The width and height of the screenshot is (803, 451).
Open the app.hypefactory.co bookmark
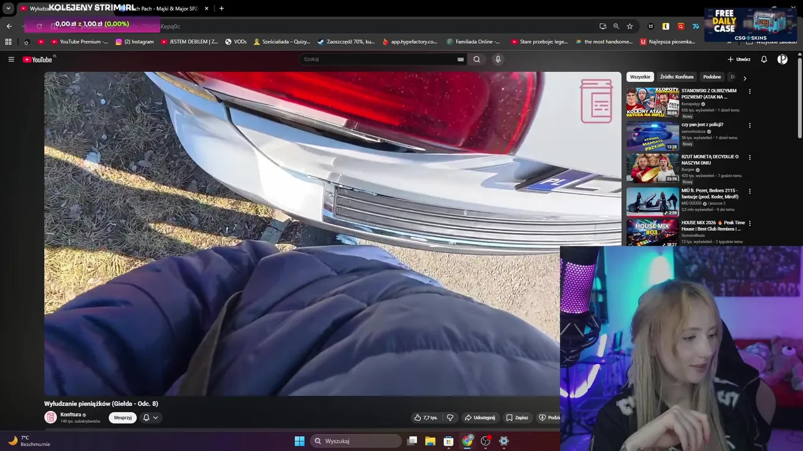click(409, 42)
